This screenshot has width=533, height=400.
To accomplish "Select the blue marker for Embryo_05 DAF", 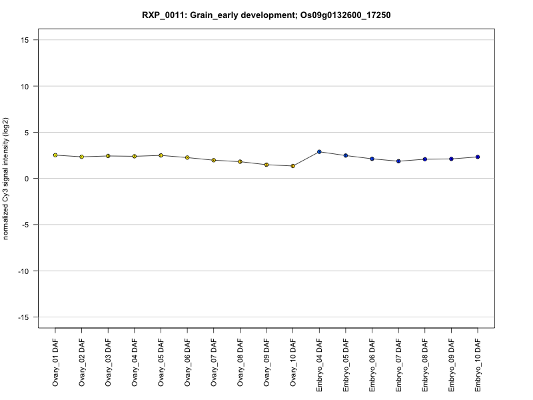I will pyautogui.click(x=346, y=155).
